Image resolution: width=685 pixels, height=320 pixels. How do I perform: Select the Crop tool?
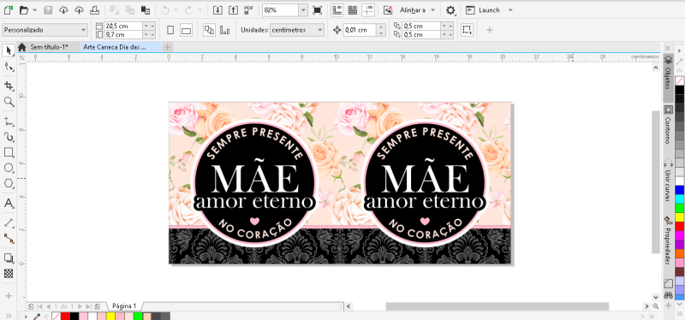9,85
